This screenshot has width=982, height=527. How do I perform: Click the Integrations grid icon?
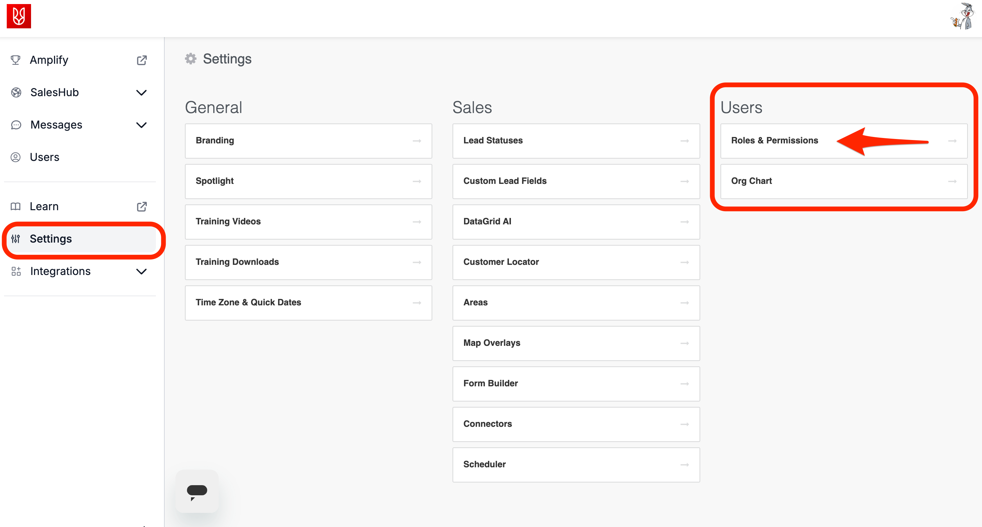(x=16, y=271)
